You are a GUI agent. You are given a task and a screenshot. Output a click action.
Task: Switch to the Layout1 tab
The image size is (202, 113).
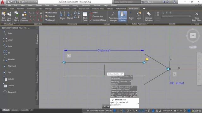[x=15, y=110]
